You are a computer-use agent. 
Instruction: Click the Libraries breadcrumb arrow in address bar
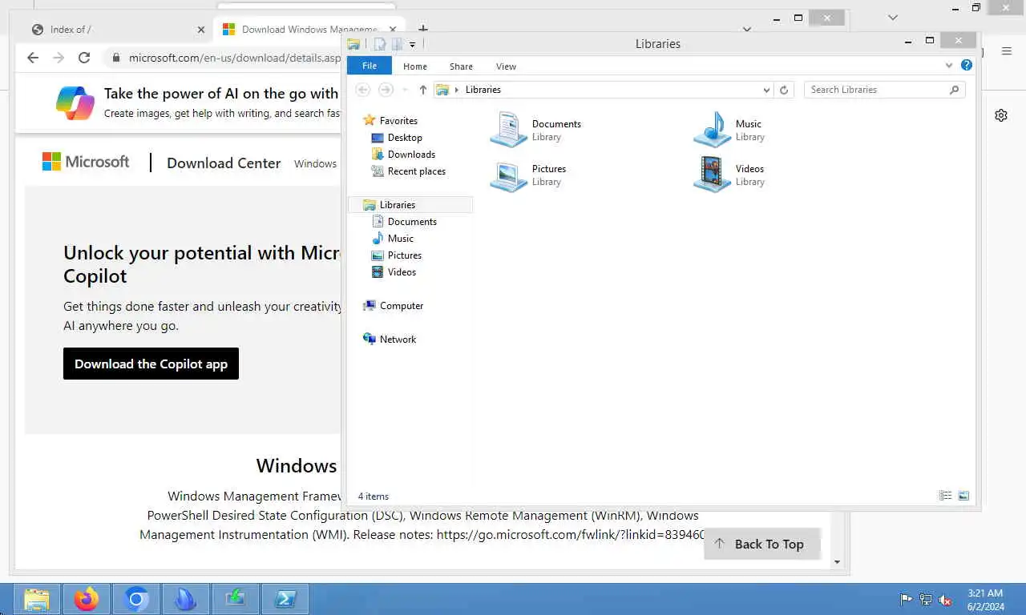tap(457, 90)
